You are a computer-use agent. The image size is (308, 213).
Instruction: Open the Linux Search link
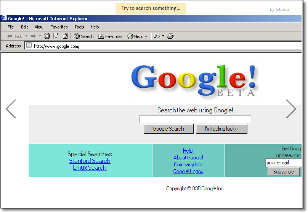(x=90, y=167)
